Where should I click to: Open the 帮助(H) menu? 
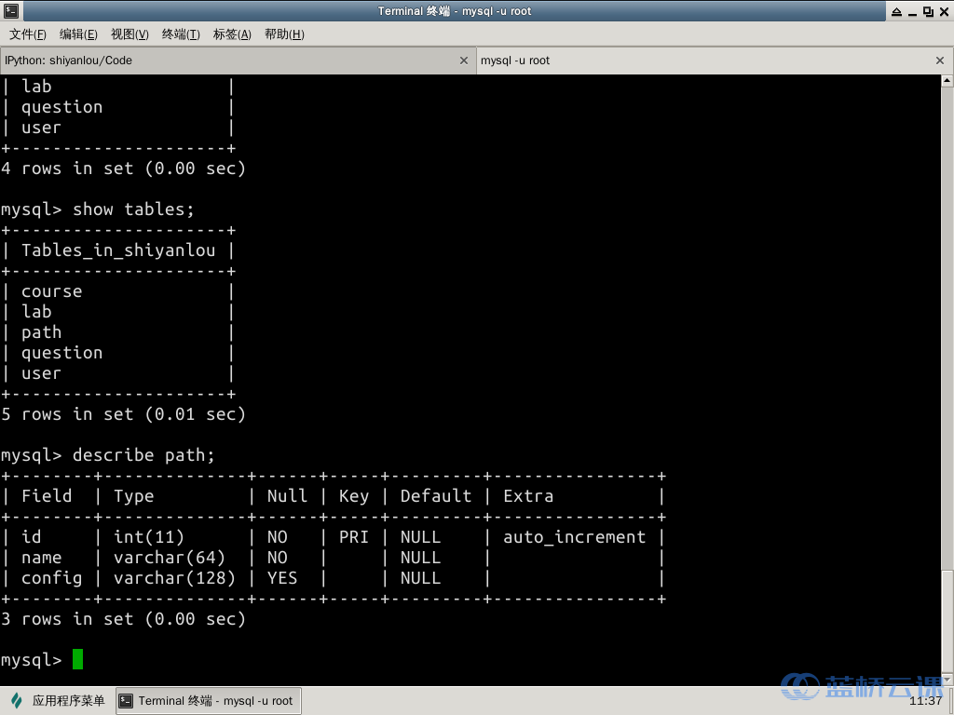click(284, 34)
